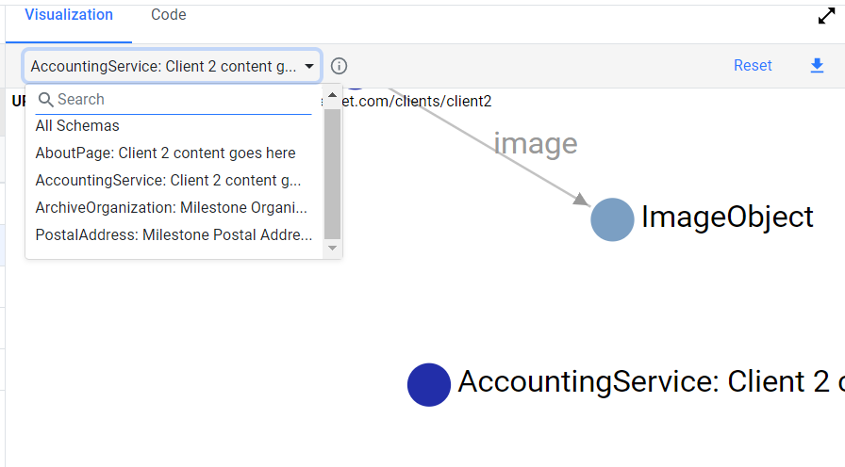845x467 pixels.
Task: Select AccountingService option in the list
Action: pyautogui.click(x=168, y=180)
